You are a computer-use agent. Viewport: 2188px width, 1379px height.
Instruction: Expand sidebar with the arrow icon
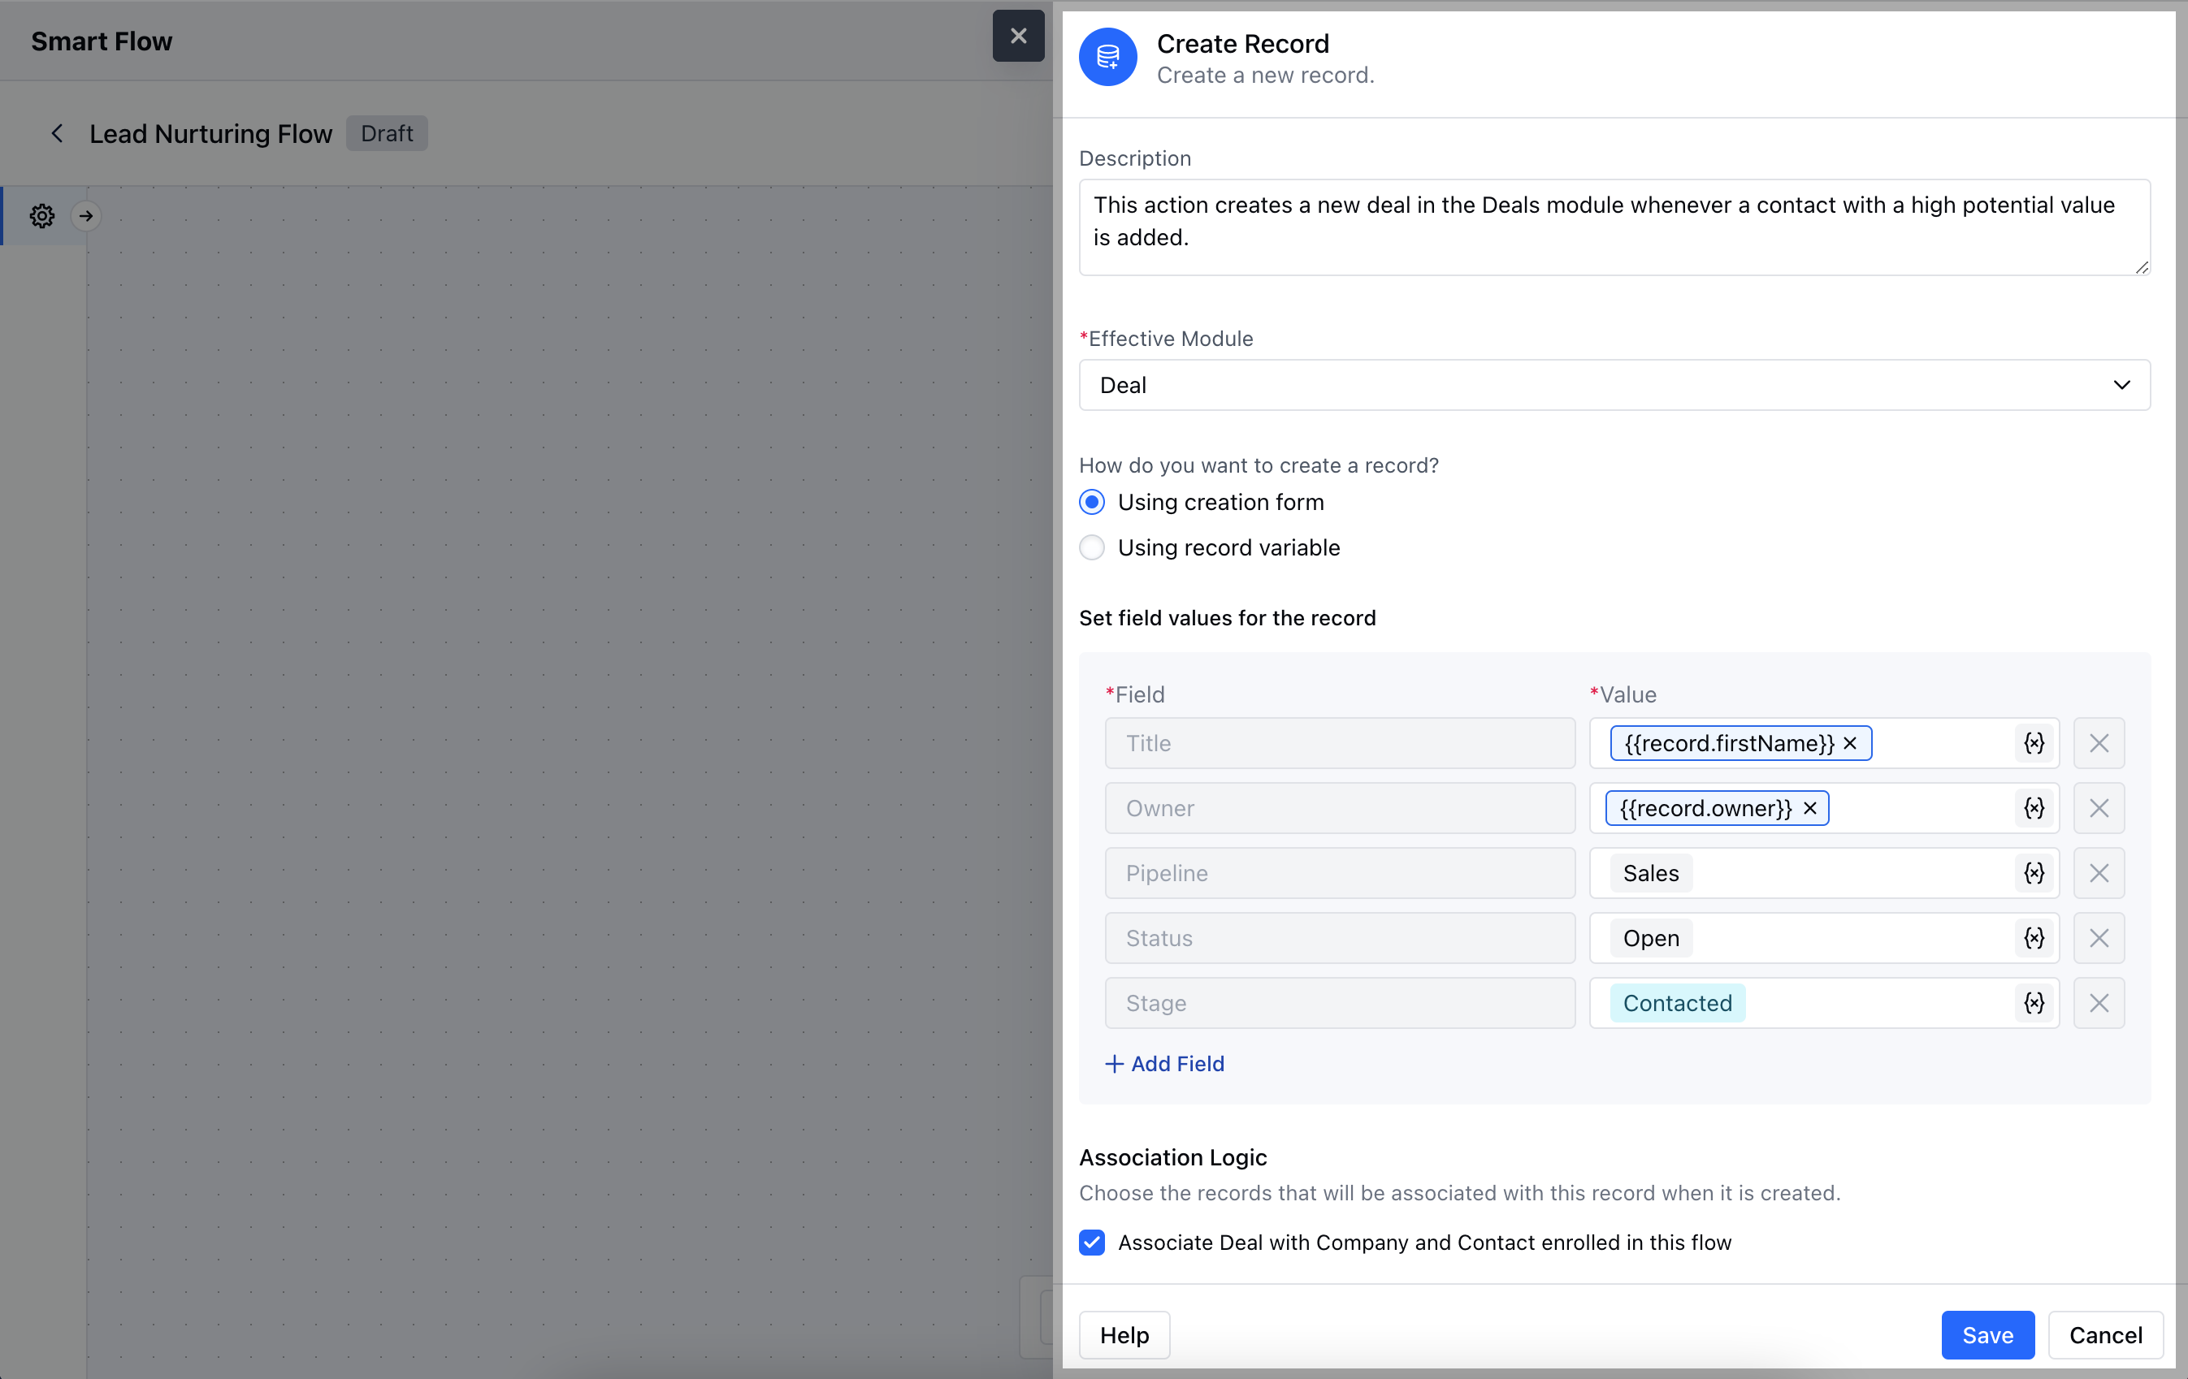point(86,216)
